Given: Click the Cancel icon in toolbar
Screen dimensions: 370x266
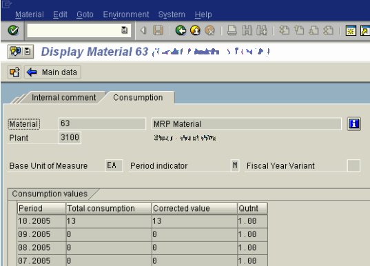Looking at the screenshot, I should click(209, 30).
